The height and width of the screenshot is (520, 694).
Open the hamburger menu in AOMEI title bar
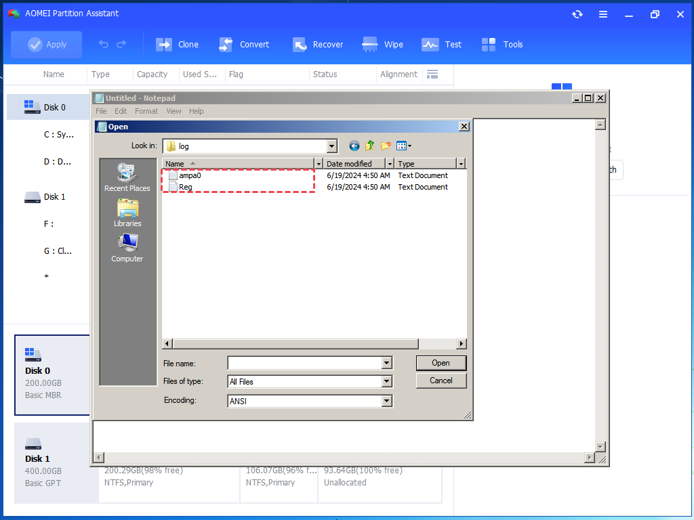[x=603, y=14]
